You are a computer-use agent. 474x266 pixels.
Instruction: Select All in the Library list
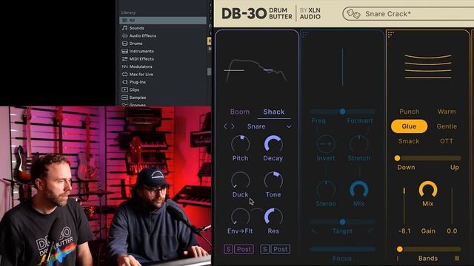(163, 20)
